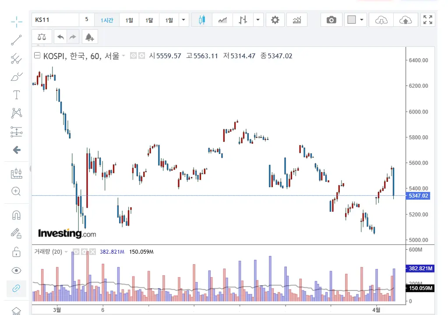448x315 pixels.
Task: Choose the text annotation tool
Action: [x=17, y=95]
